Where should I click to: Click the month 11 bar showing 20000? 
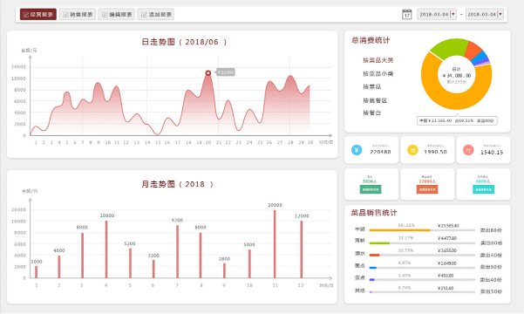coord(275,243)
